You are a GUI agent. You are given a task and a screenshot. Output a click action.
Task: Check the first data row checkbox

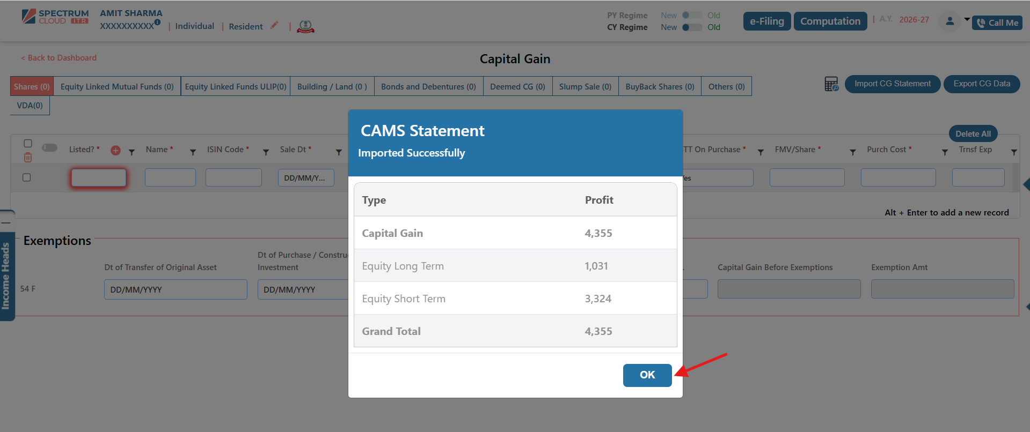coord(26,177)
